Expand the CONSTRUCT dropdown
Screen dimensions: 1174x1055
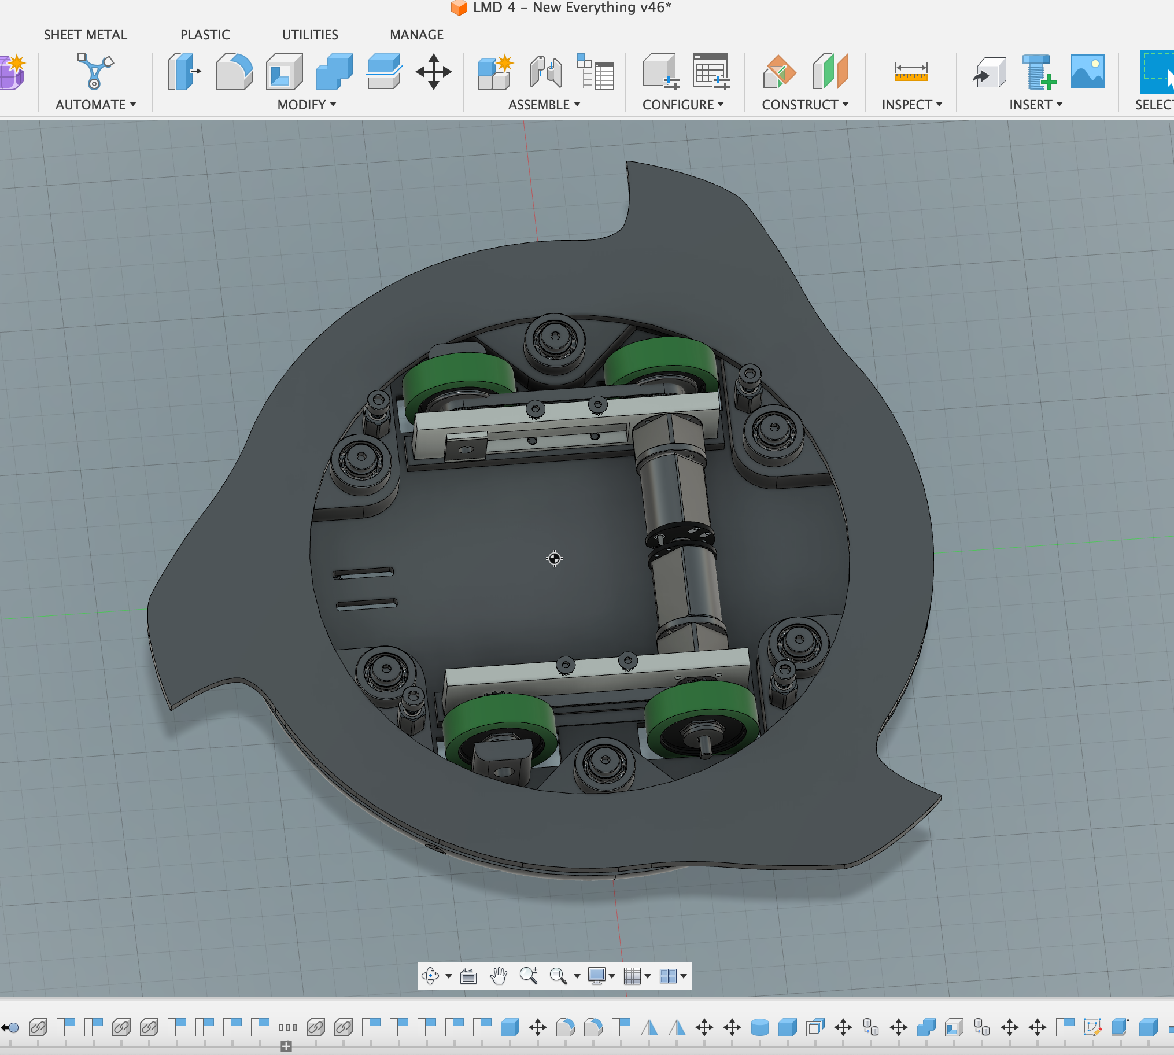(804, 105)
